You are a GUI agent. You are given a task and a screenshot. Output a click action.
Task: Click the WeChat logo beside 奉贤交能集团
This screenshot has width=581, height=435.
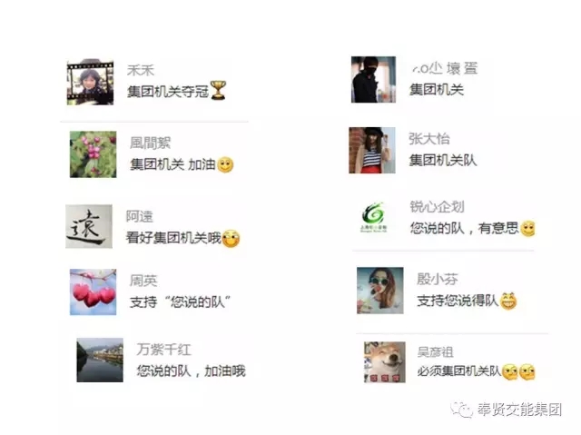[x=461, y=410]
